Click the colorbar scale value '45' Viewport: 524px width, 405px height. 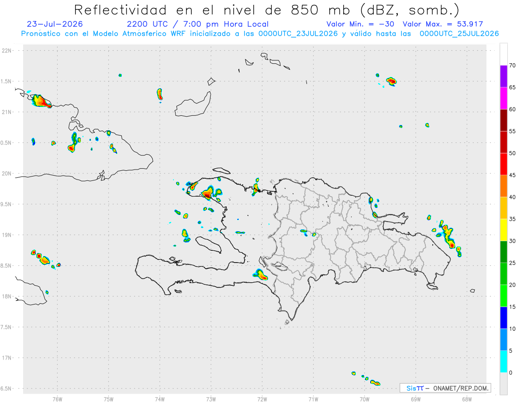coord(512,175)
